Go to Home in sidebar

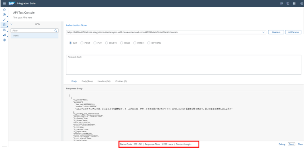[x=4, y=10]
